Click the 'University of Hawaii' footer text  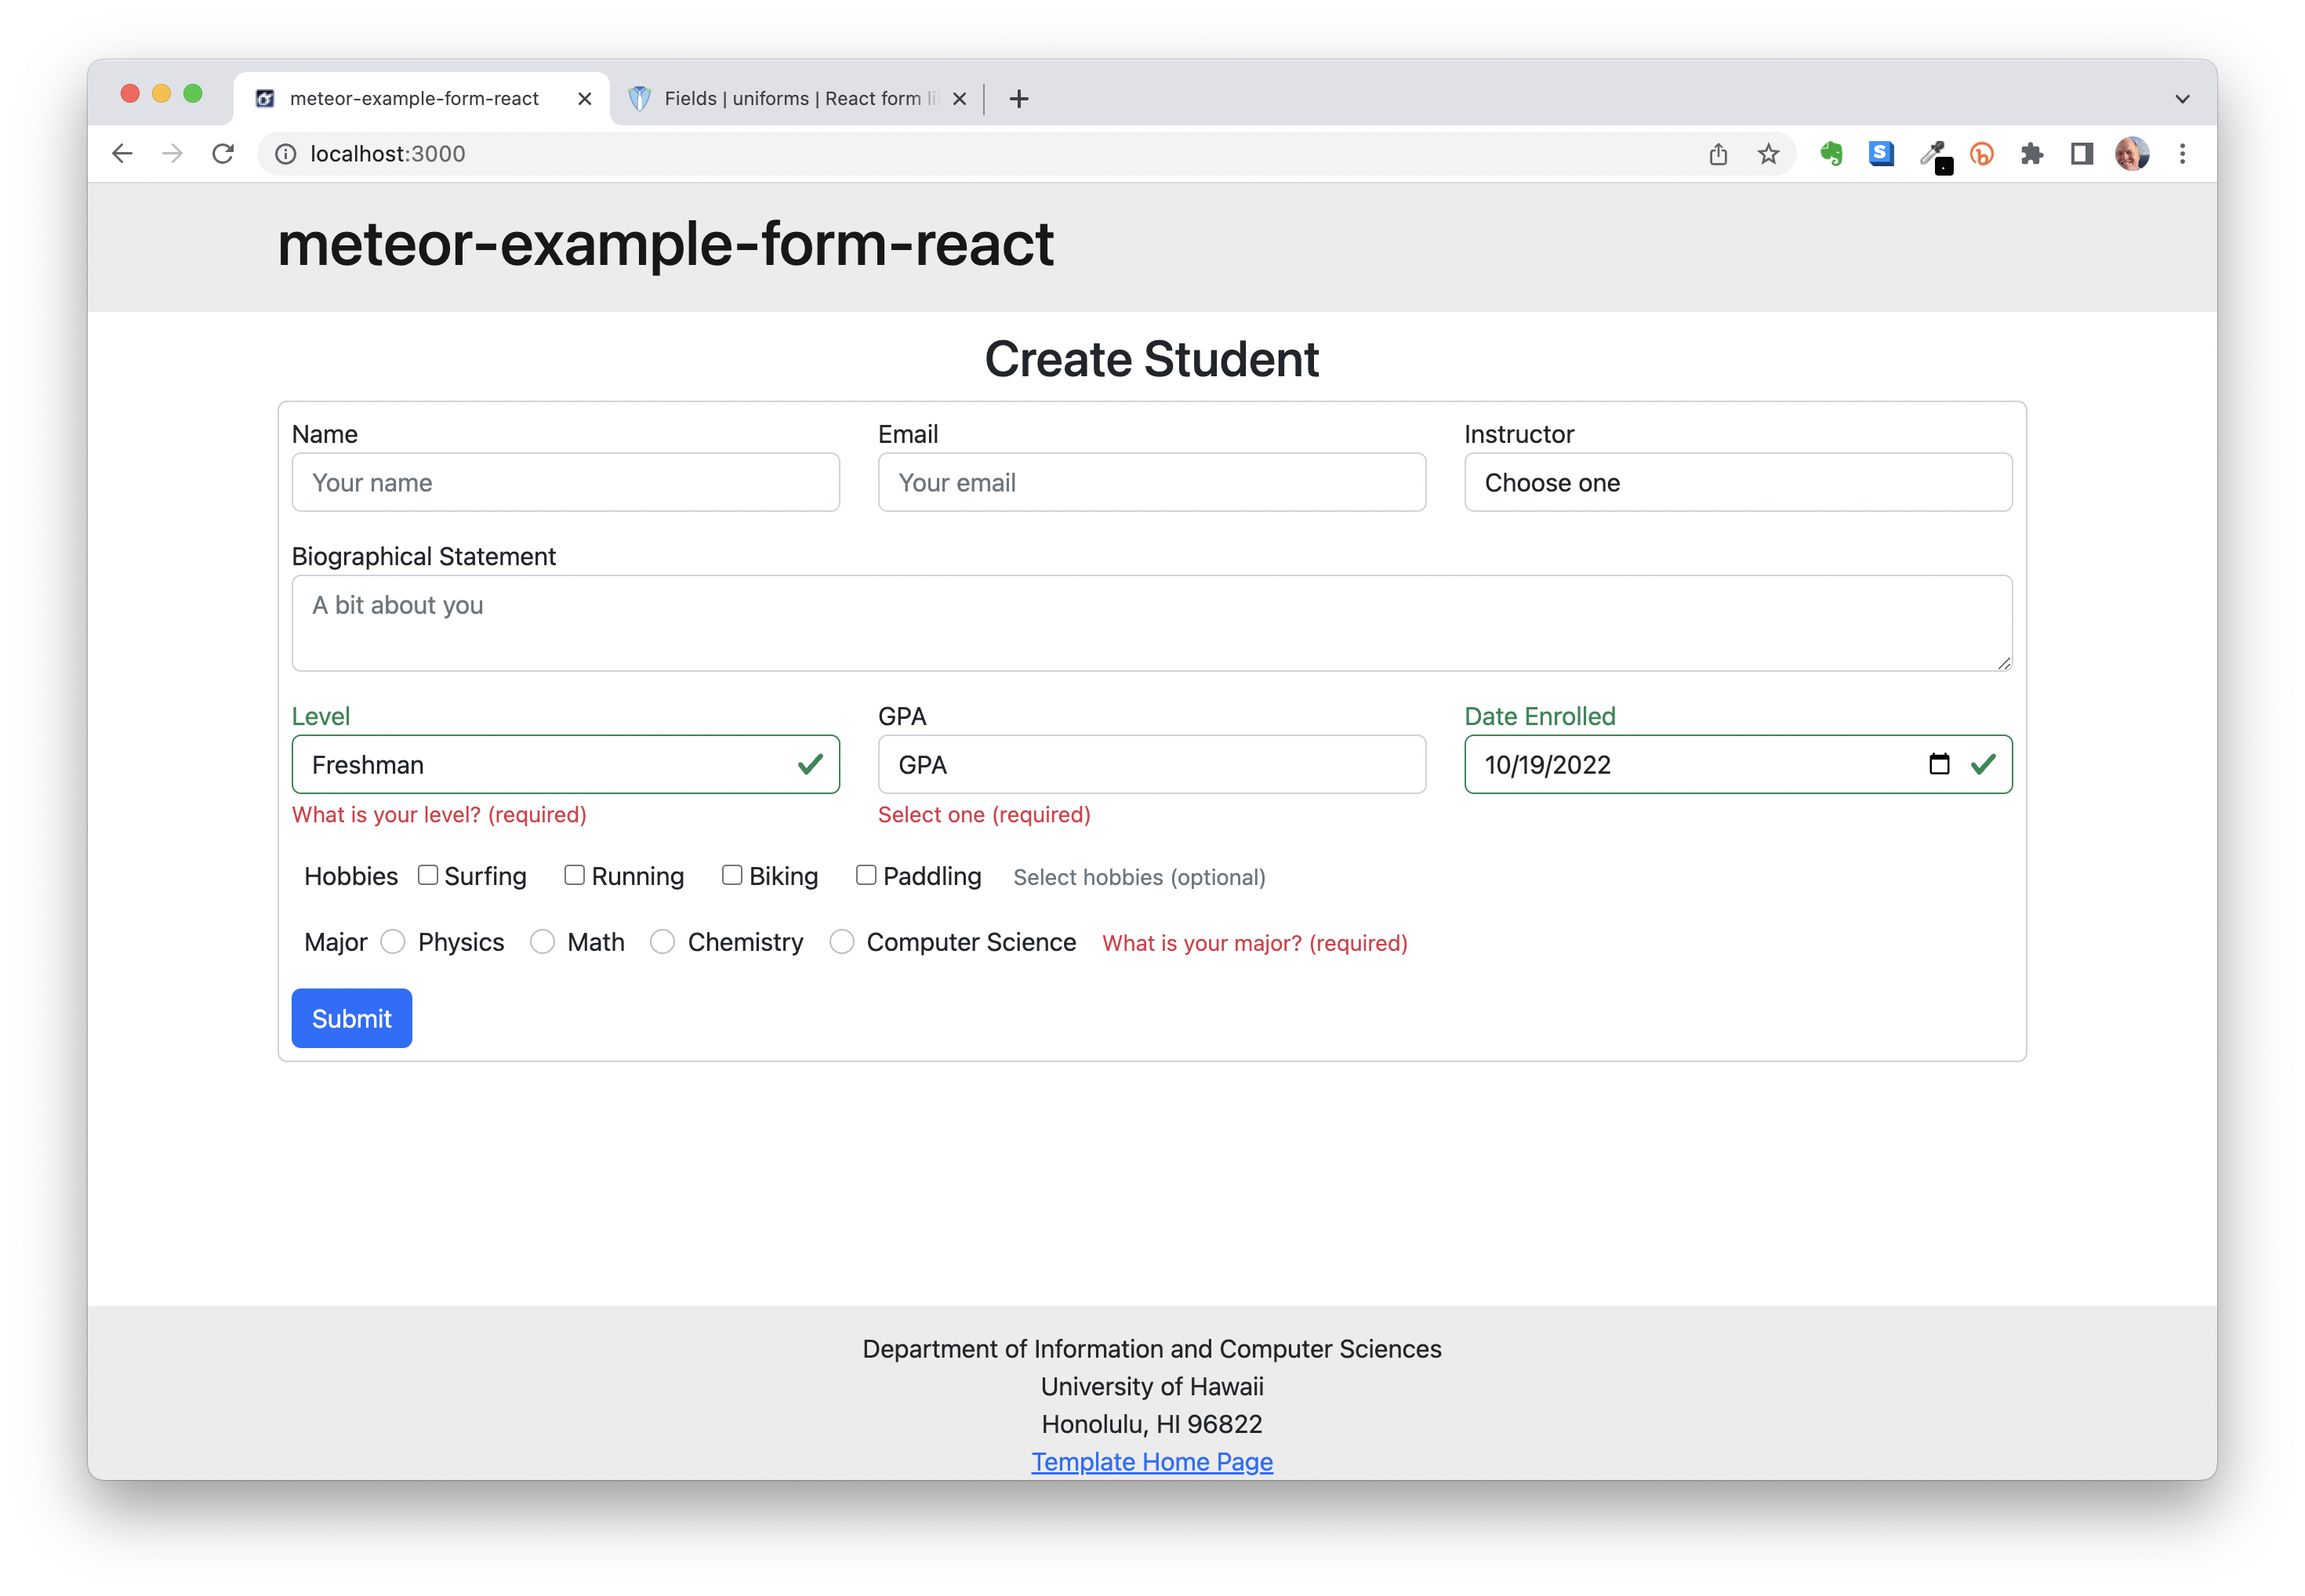[1152, 1386]
